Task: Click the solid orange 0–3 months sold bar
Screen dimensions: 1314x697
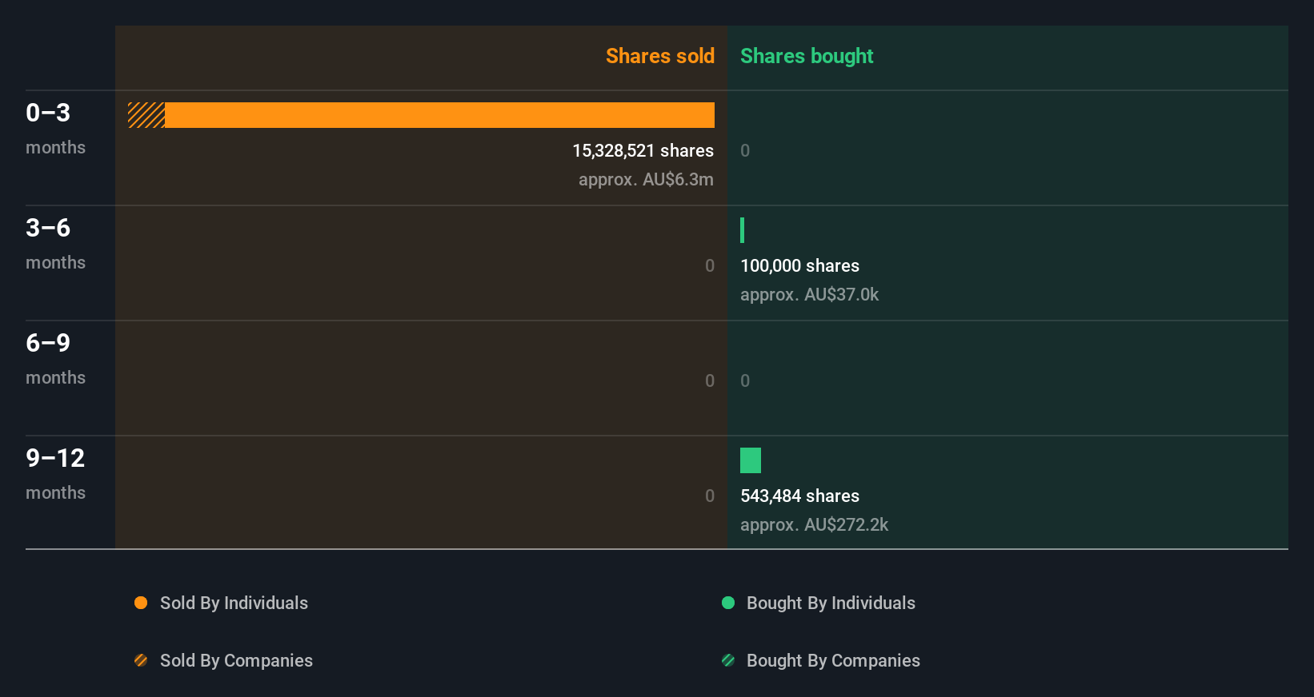Action: (439, 115)
